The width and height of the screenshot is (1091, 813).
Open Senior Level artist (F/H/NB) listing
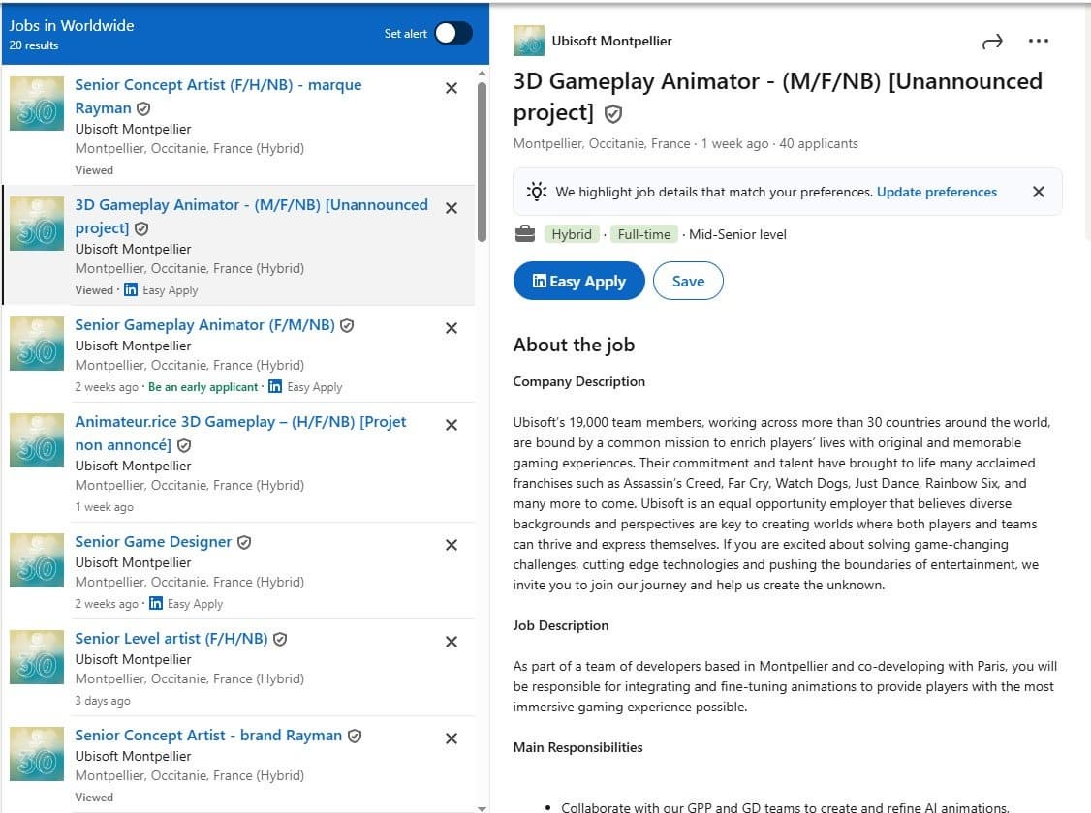pyautogui.click(x=171, y=639)
